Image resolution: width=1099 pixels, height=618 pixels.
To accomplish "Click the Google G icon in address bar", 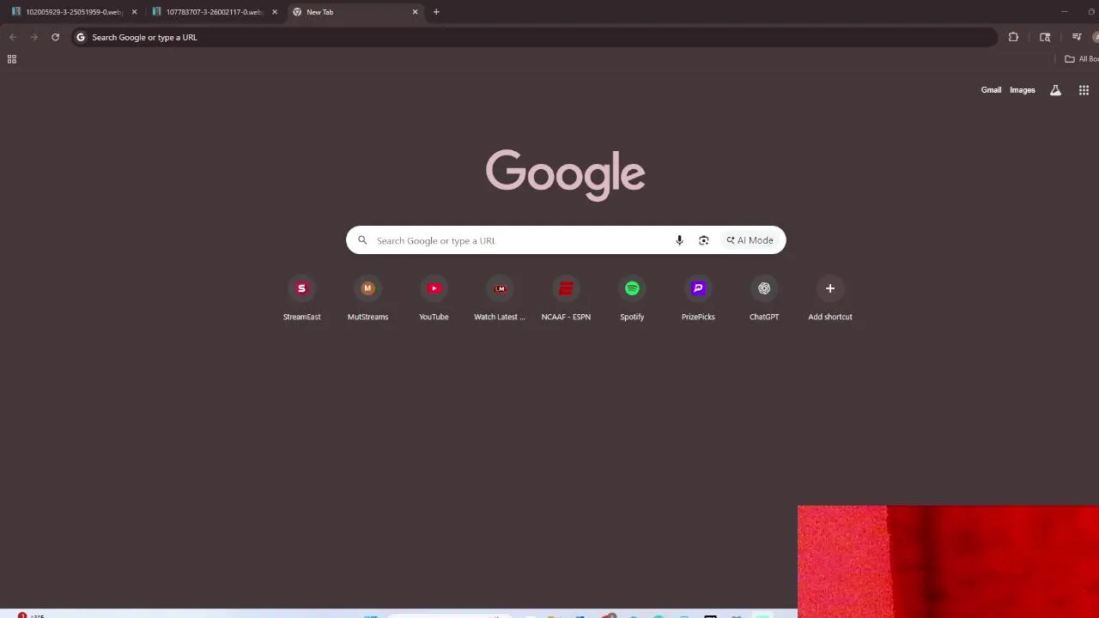I will (x=81, y=37).
